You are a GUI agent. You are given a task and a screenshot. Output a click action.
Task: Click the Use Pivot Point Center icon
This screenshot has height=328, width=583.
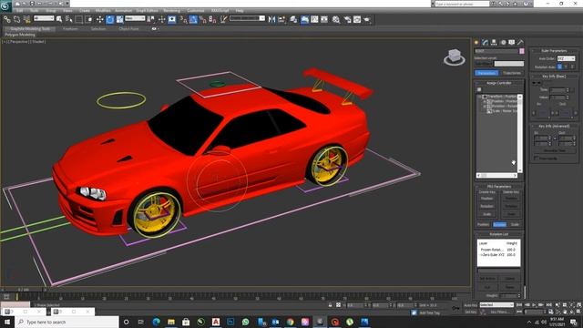(x=151, y=19)
